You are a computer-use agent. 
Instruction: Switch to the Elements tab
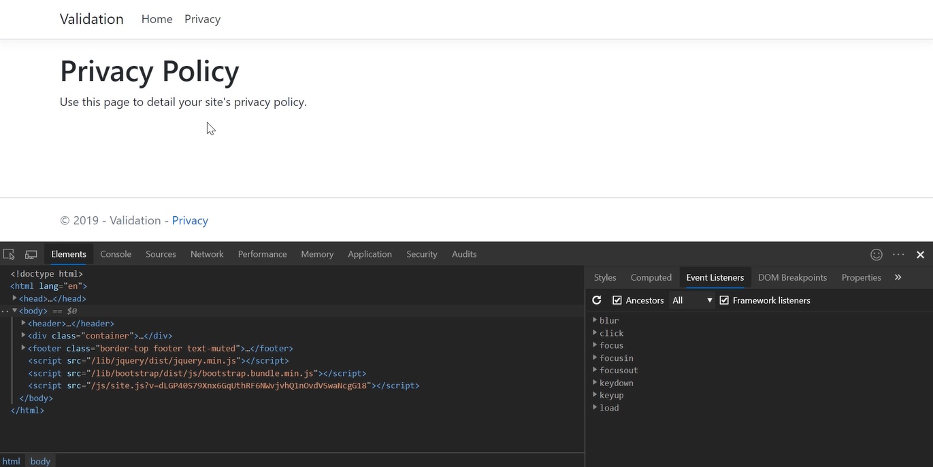click(69, 254)
